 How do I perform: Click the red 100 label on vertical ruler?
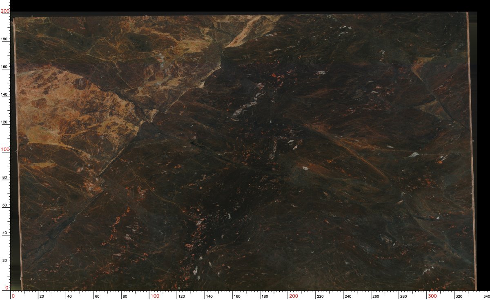point(5,149)
